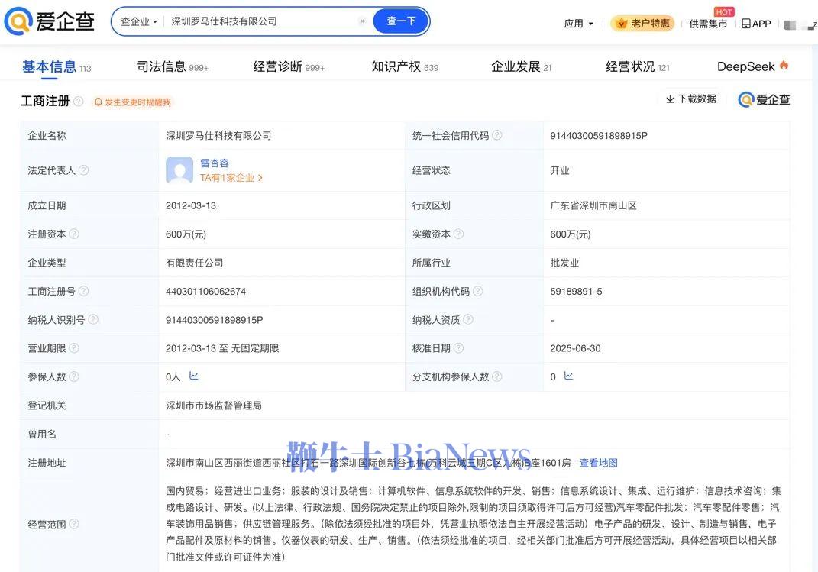Click the help icon next to 纳税人识别号
818x572 pixels.
point(93,319)
